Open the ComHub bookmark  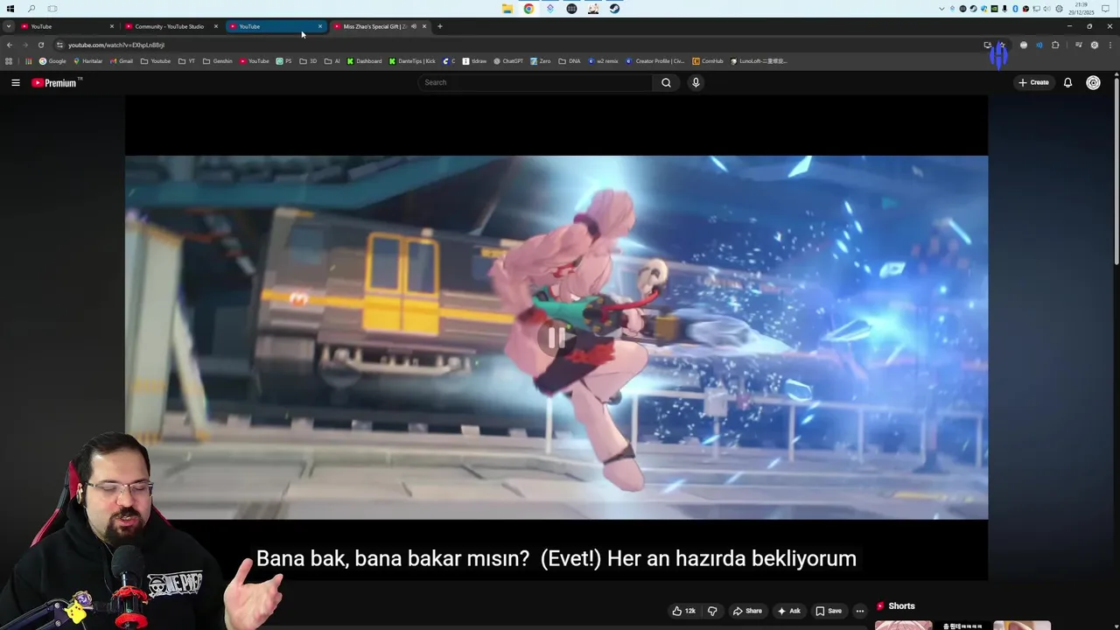(708, 61)
